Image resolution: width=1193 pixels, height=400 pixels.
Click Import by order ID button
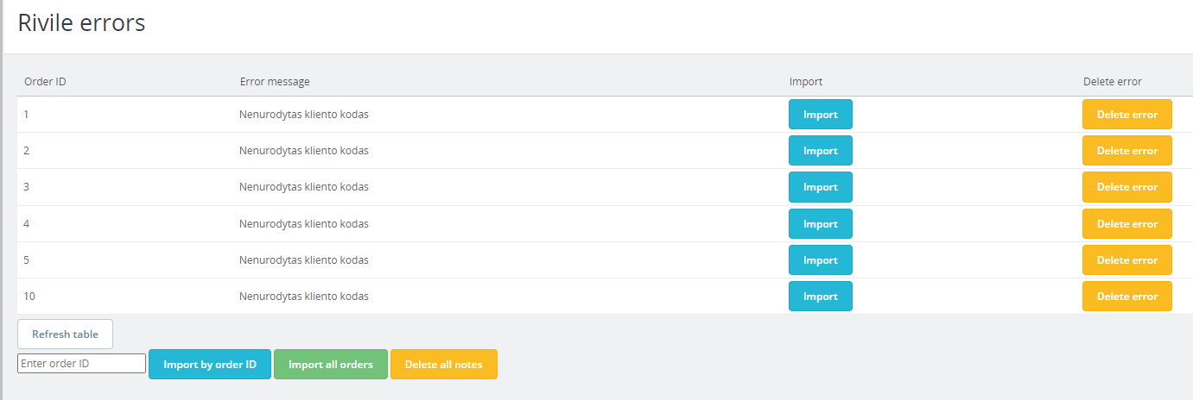pyautogui.click(x=210, y=365)
